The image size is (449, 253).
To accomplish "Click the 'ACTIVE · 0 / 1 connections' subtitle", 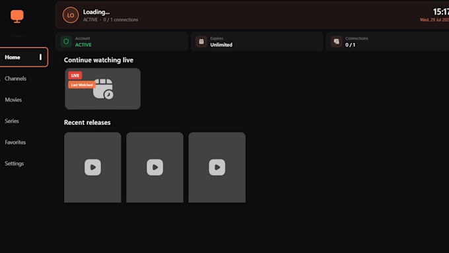I will 110,20.
